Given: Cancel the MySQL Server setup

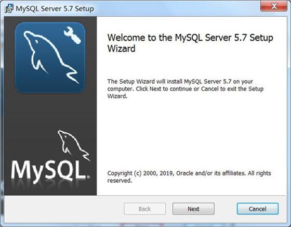Looking at the screenshot, I should [x=257, y=209].
